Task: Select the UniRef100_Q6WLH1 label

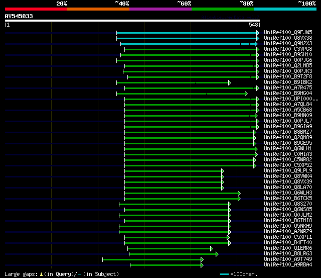Action: 288,148
